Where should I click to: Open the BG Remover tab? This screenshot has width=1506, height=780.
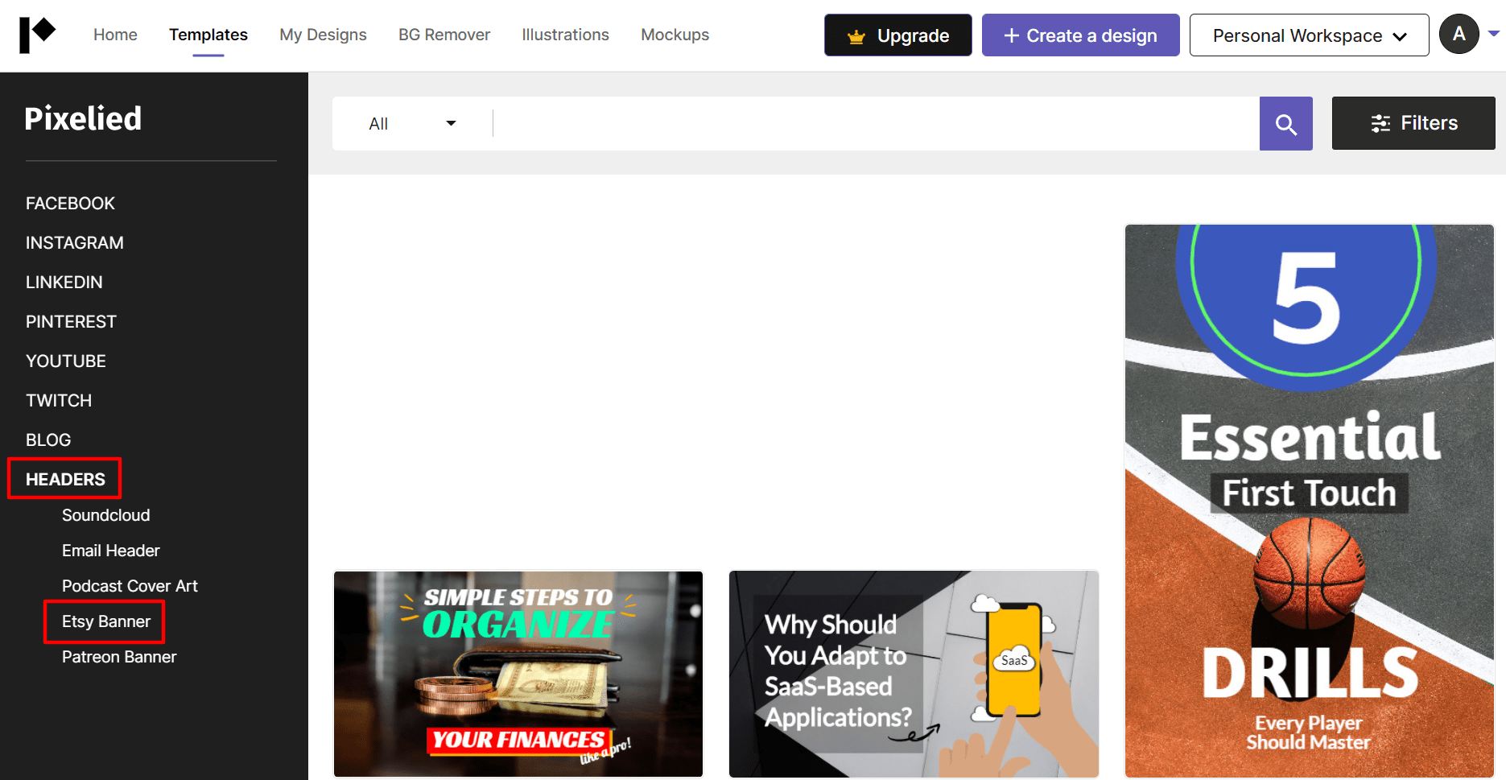pyautogui.click(x=444, y=35)
